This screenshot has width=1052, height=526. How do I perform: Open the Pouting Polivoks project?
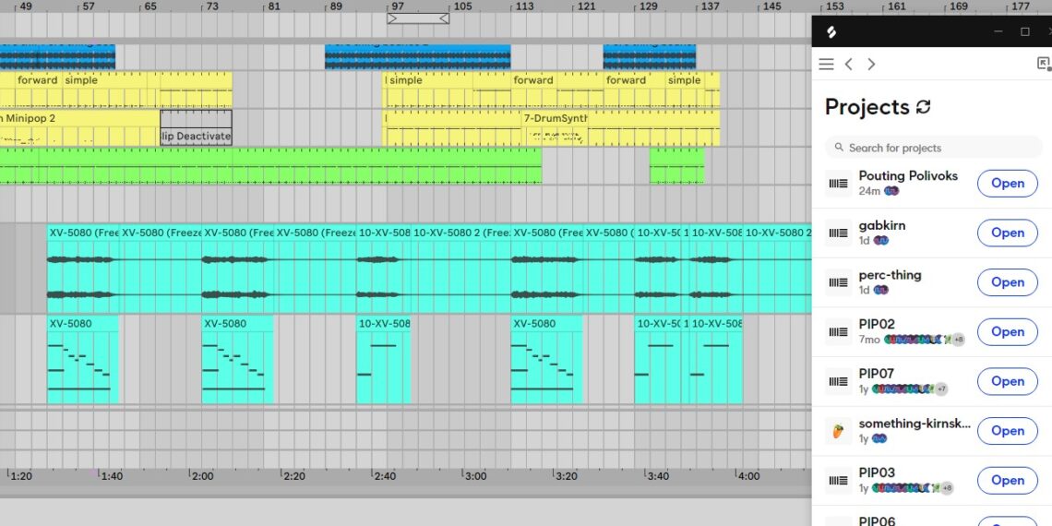pyautogui.click(x=1008, y=183)
